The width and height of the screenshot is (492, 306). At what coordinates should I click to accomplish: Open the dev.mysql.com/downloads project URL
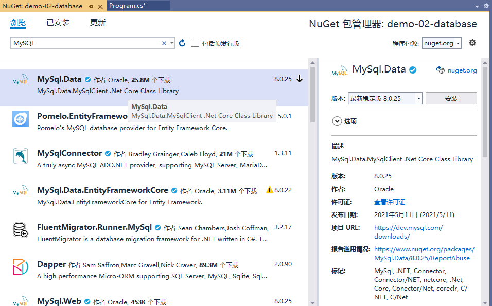(408, 232)
